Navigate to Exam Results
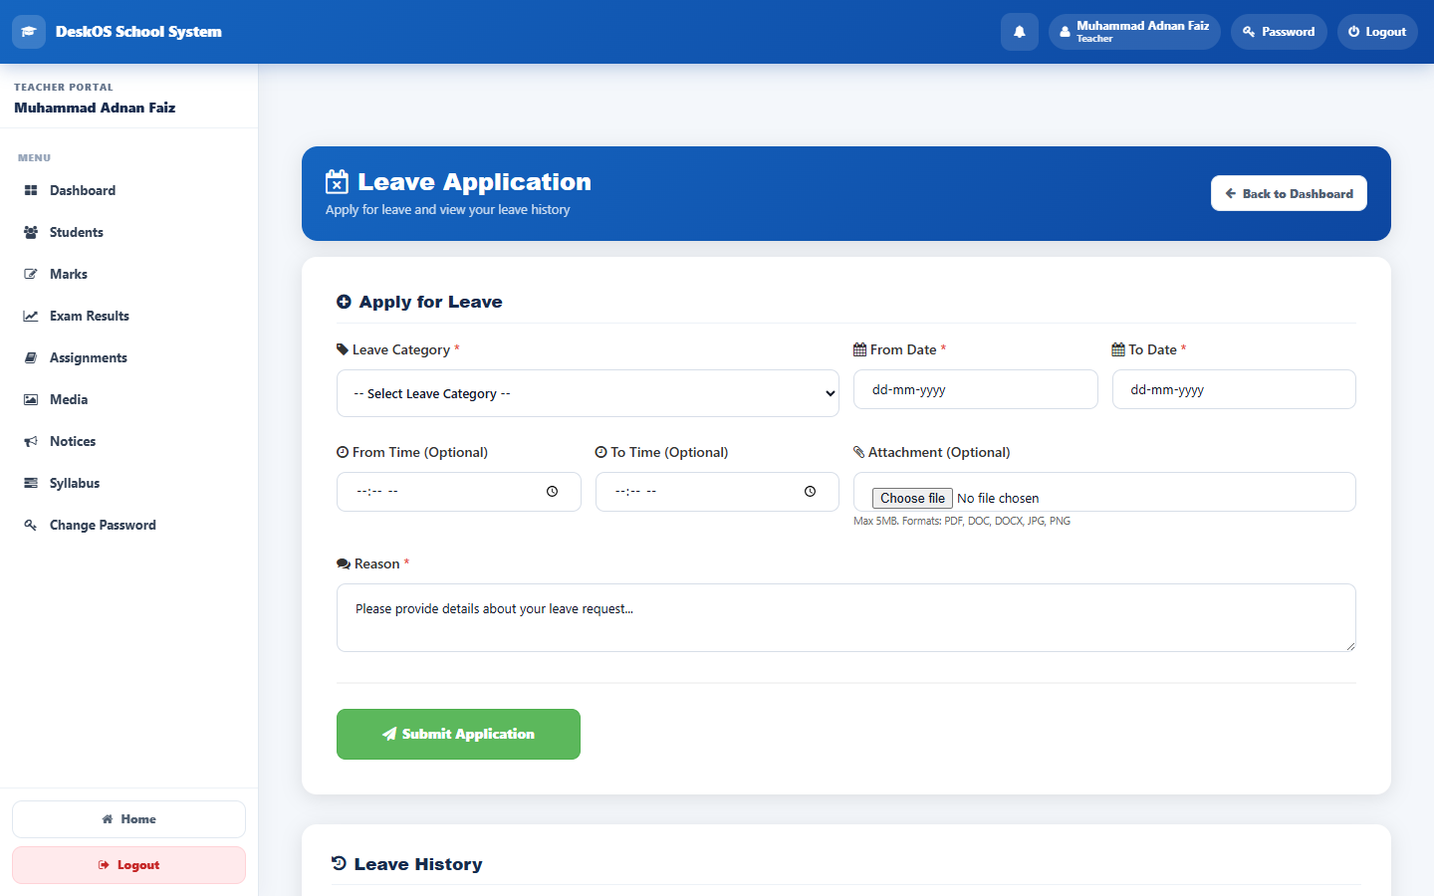Image resolution: width=1434 pixels, height=896 pixels. click(128, 316)
